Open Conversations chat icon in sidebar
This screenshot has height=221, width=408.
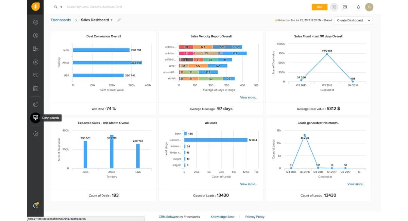[x=35, y=75]
